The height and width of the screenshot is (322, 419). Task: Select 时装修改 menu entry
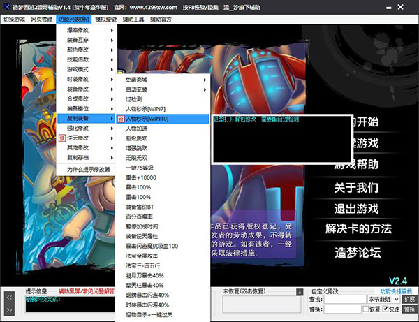click(x=85, y=80)
